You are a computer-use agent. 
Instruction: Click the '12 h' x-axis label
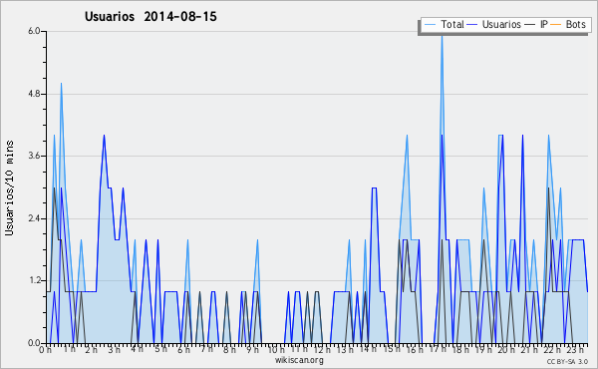(322, 349)
